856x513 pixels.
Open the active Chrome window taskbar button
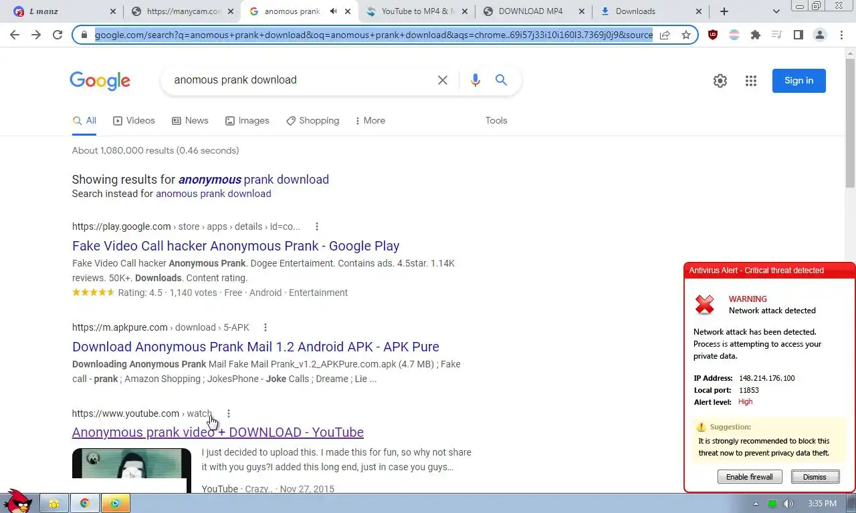click(116, 503)
